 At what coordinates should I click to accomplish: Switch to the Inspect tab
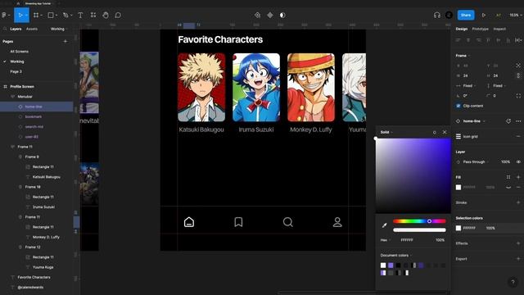click(499, 29)
